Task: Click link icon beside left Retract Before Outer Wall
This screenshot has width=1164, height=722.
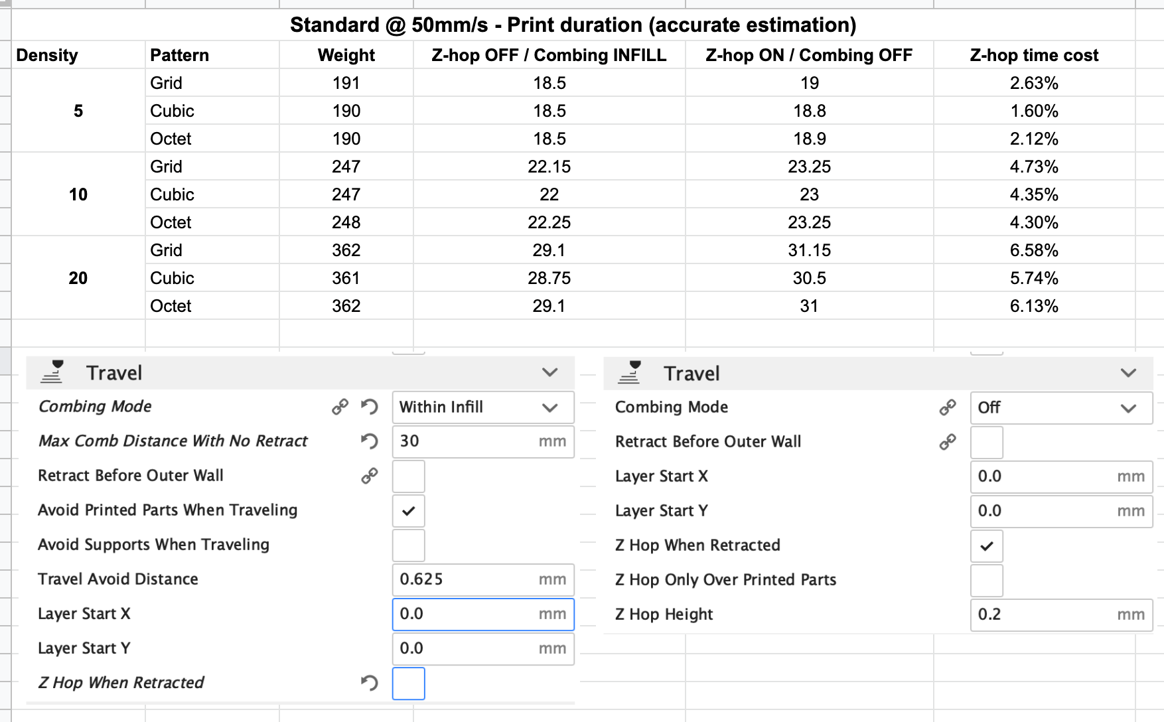Action: [370, 476]
